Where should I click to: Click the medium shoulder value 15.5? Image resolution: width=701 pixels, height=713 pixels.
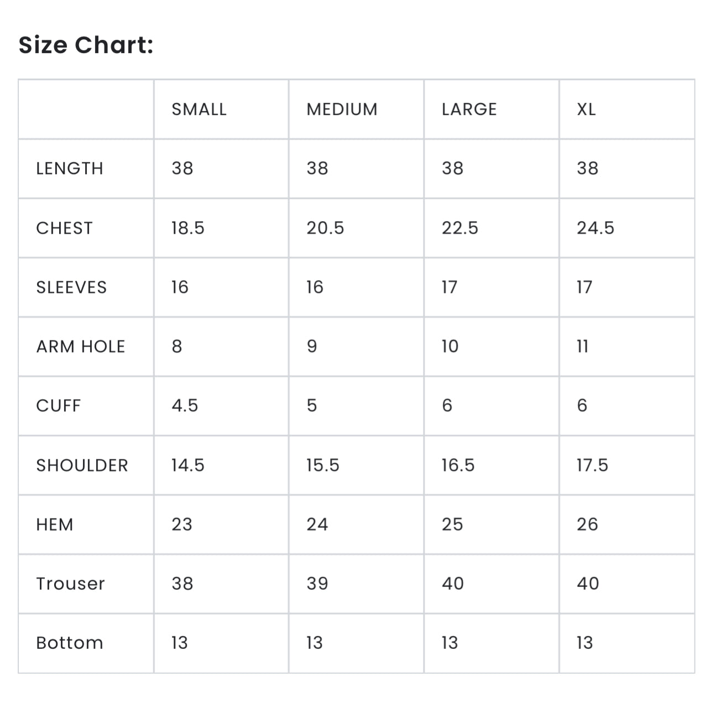coord(323,465)
